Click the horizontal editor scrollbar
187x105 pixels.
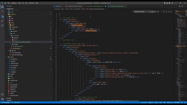click(99, 101)
